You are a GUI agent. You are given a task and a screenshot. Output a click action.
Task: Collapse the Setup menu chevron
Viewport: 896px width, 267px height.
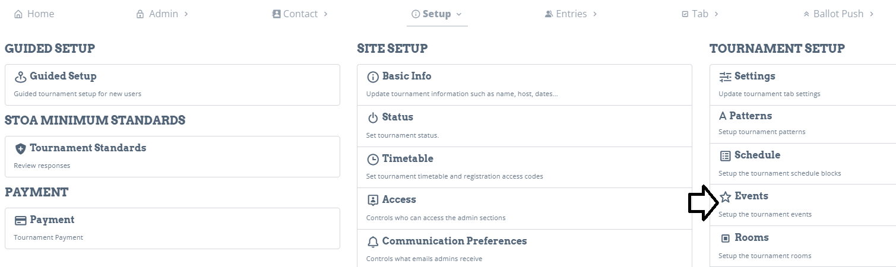pyautogui.click(x=458, y=14)
